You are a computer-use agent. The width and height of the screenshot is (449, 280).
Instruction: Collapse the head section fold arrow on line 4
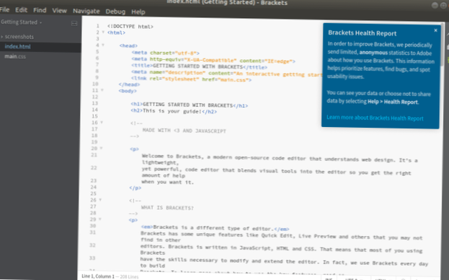(x=103, y=45)
